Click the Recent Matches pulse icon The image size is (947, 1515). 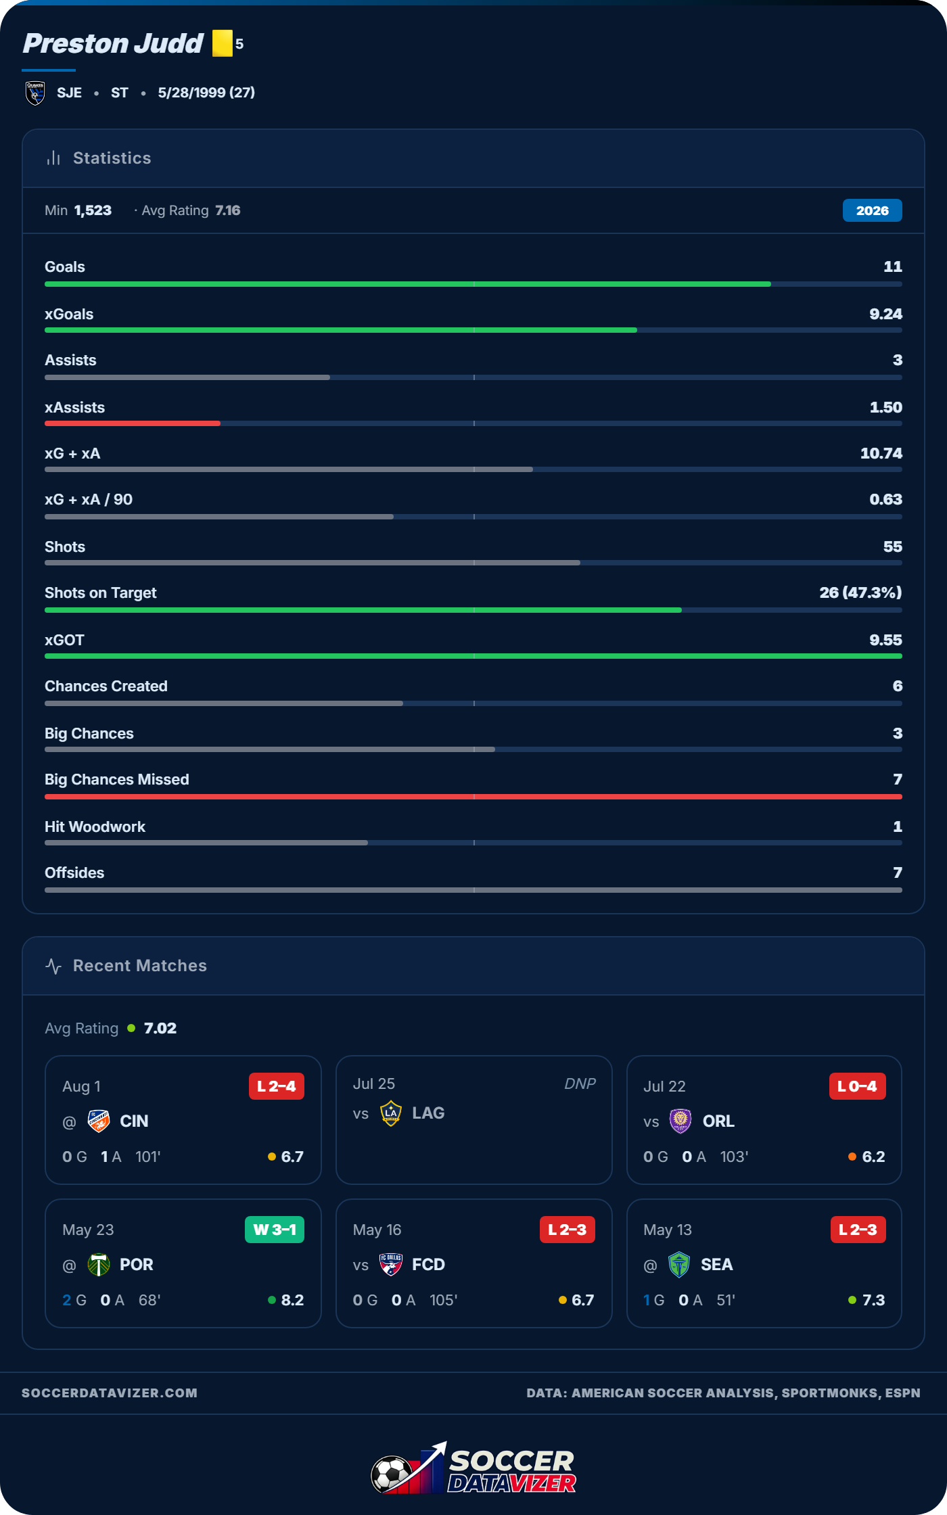tap(53, 966)
